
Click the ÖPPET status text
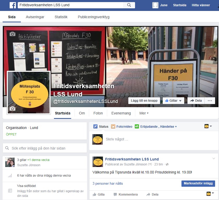click(11, 134)
